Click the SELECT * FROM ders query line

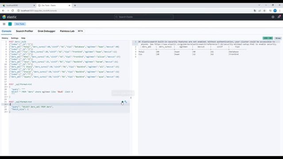pos(42,92)
